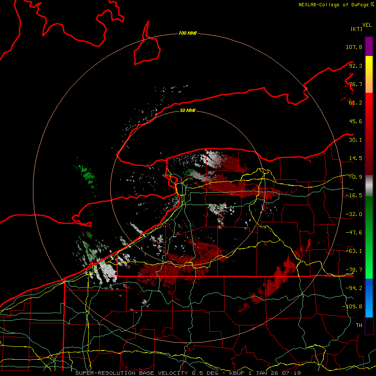Click the 100 NMI range ring label
Screen dimensions: 376x376
pos(188,33)
